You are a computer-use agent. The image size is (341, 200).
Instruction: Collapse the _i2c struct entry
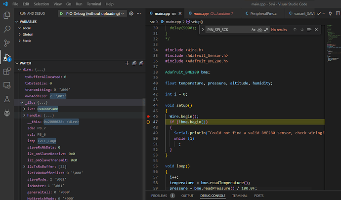coord(22,103)
